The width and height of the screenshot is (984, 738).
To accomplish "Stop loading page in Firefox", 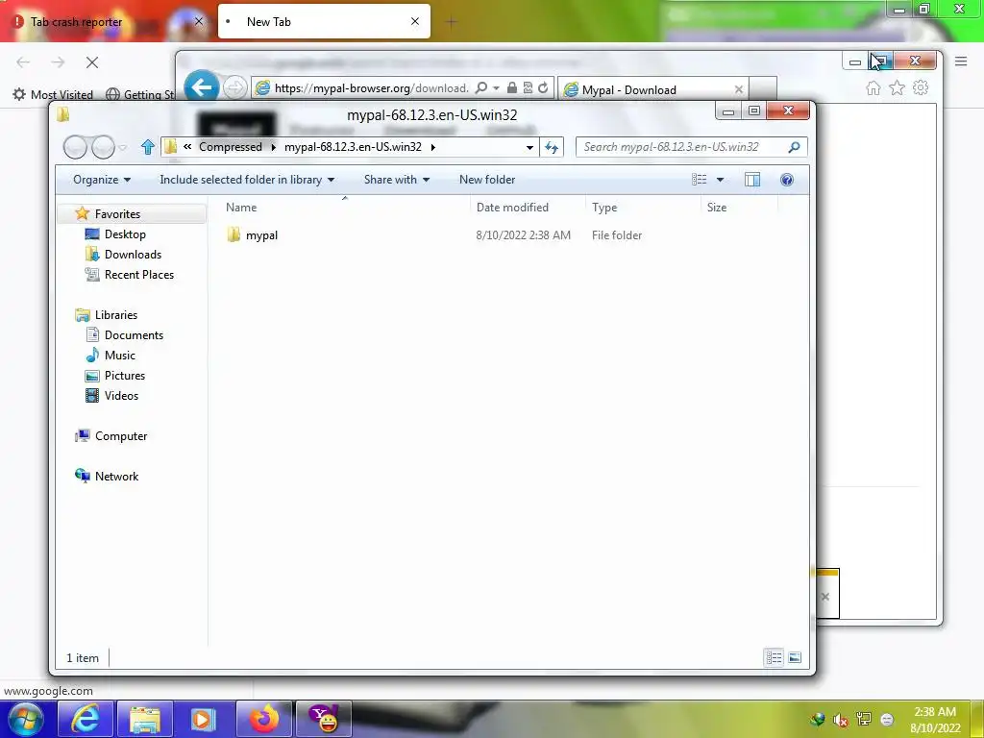I will click(92, 62).
